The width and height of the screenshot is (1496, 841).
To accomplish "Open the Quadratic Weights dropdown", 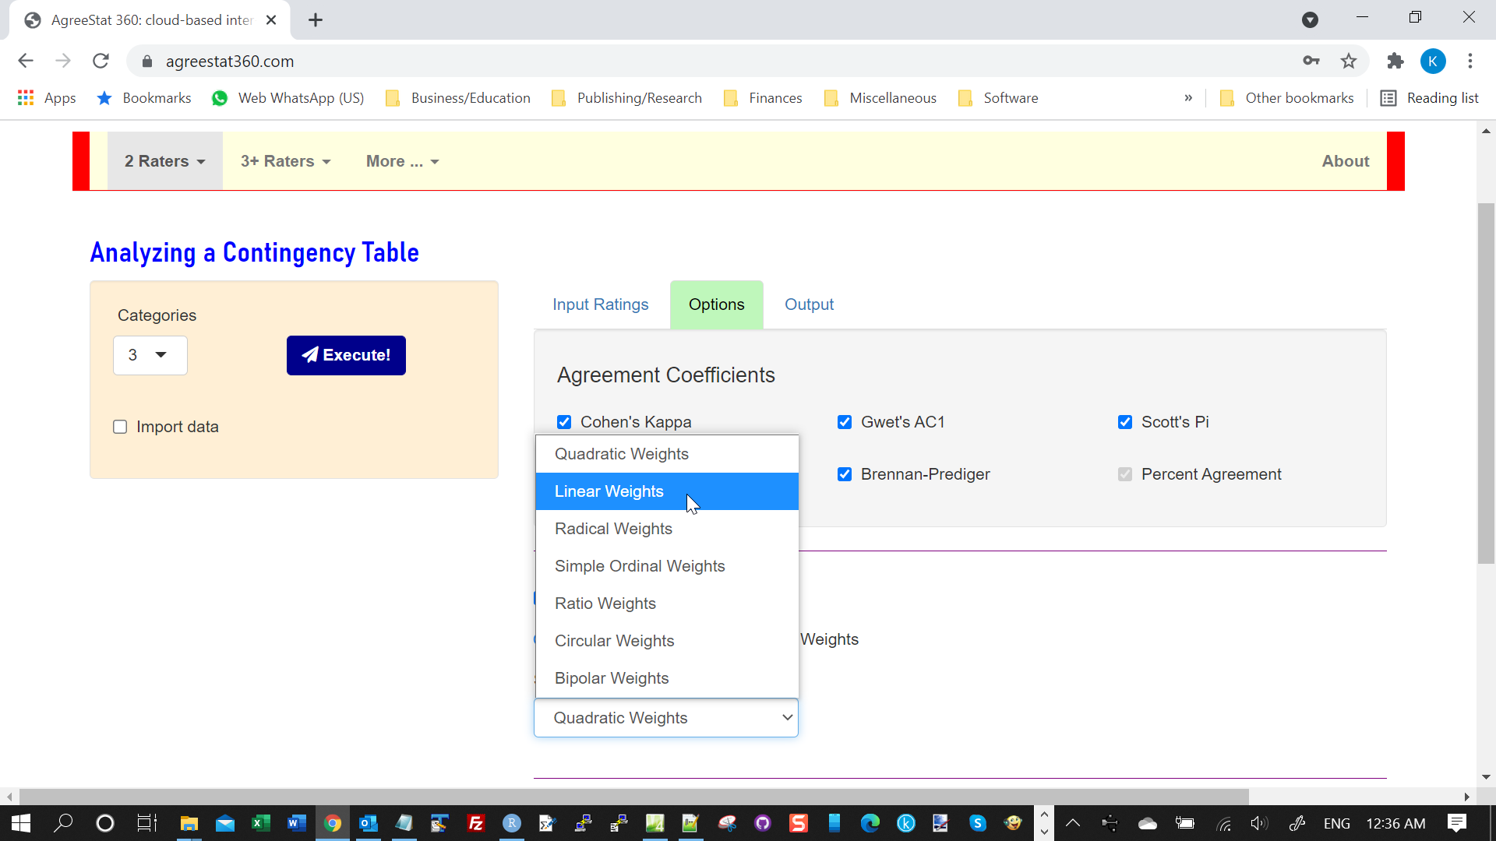I will click(667, 716).
